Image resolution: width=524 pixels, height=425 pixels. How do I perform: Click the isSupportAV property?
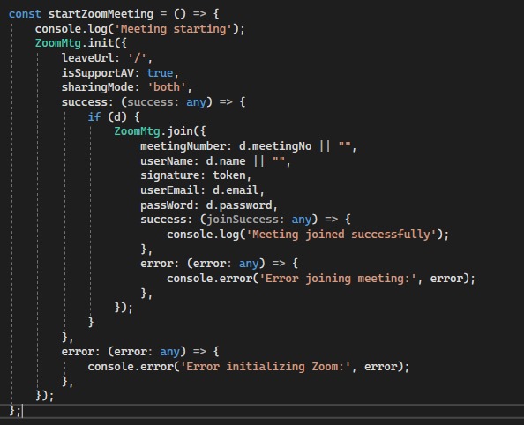click(98, 73)
